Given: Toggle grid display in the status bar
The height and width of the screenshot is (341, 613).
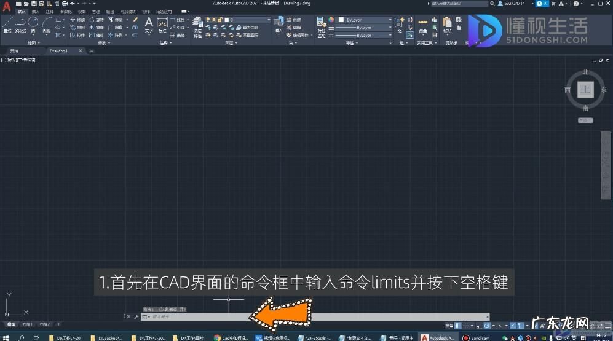Looking at the screenshot, I should tap(458, 326).
